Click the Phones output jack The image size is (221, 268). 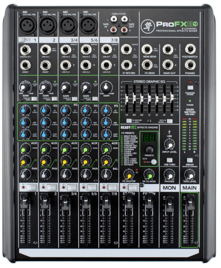click(x=190, y=65)
